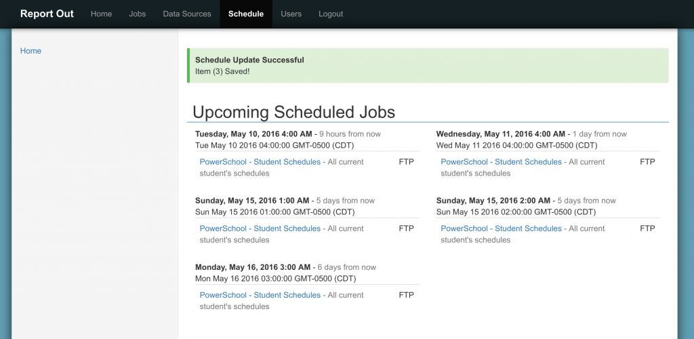Select the Schedule navigation tab
The height and width of the screenshot is (339, 694).
pos(246,14)
